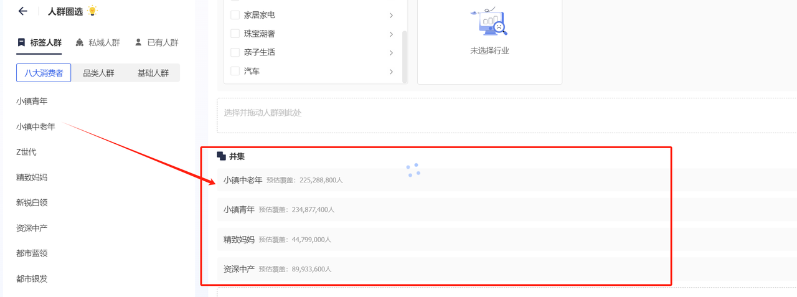Click the 小镇青年 row in 并集
This screenshot has height=297, width=797.
click(x=507, y=210)
